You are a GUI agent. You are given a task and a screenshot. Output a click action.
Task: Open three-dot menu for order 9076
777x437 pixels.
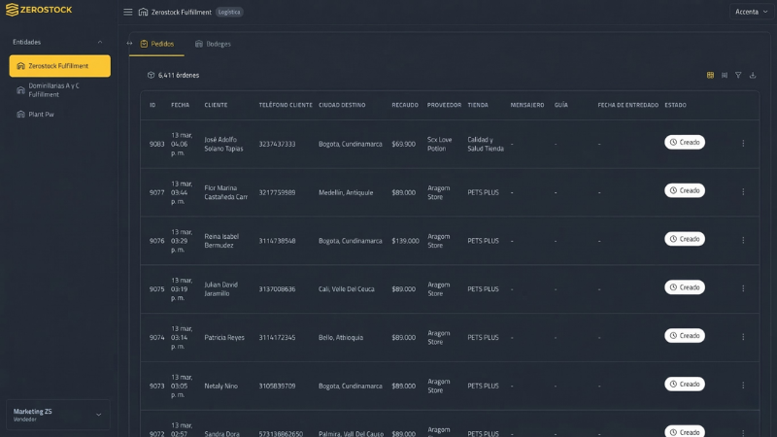[743, 240]
